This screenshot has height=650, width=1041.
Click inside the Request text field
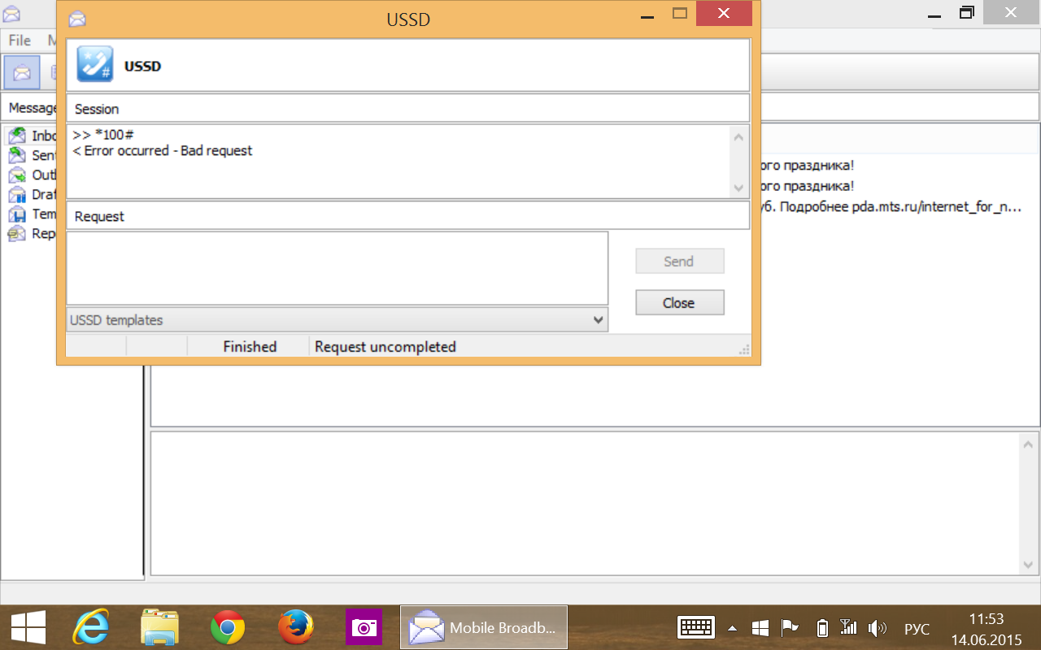coord(337,268)
